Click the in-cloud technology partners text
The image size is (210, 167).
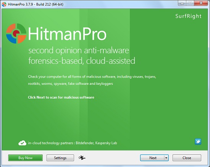point(73,143)
